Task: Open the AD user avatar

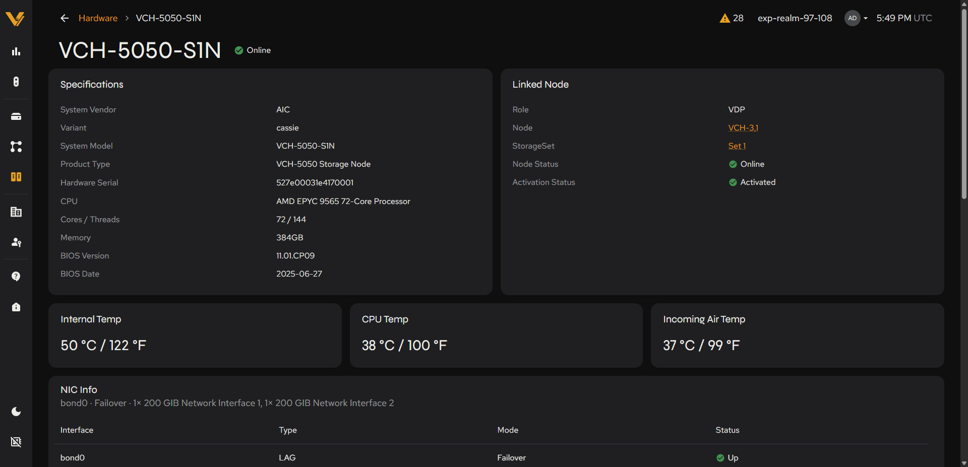Action: pos(852,18)
